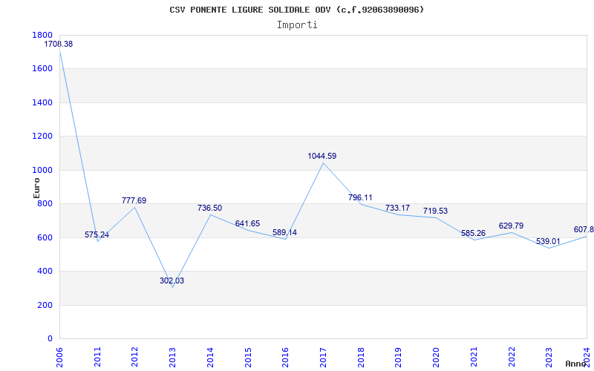
Task: Click the 1200 y-axis tick label
Action: click(x=42, y=137)
